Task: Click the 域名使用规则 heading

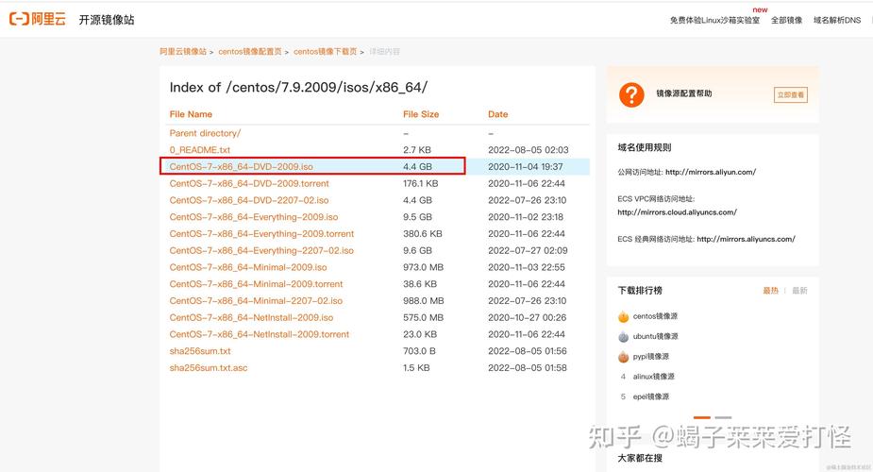Action: (x=645, y=147)
